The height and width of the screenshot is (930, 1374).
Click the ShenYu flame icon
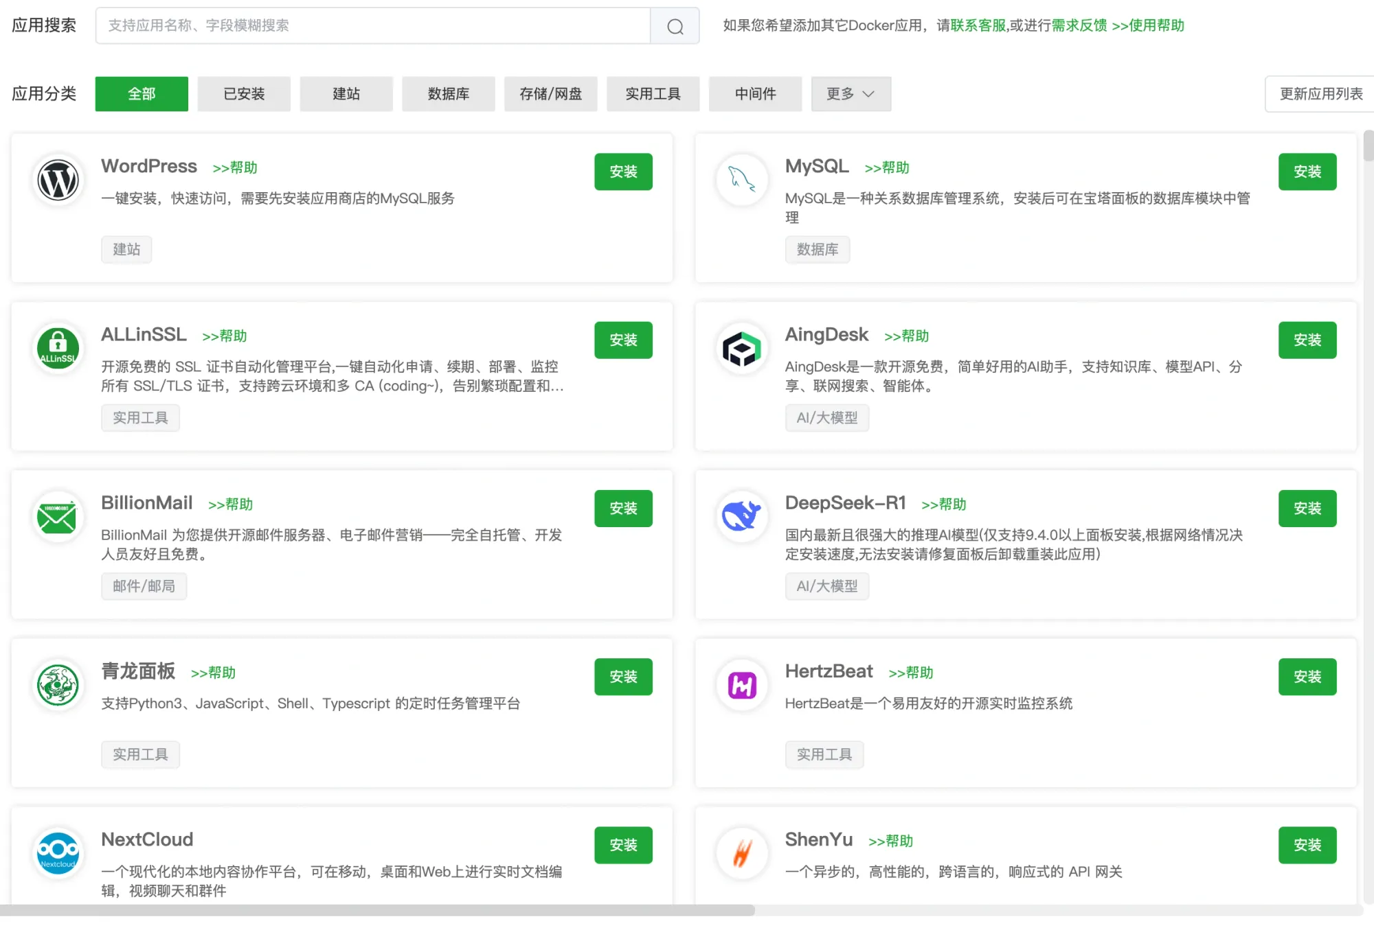742,853
